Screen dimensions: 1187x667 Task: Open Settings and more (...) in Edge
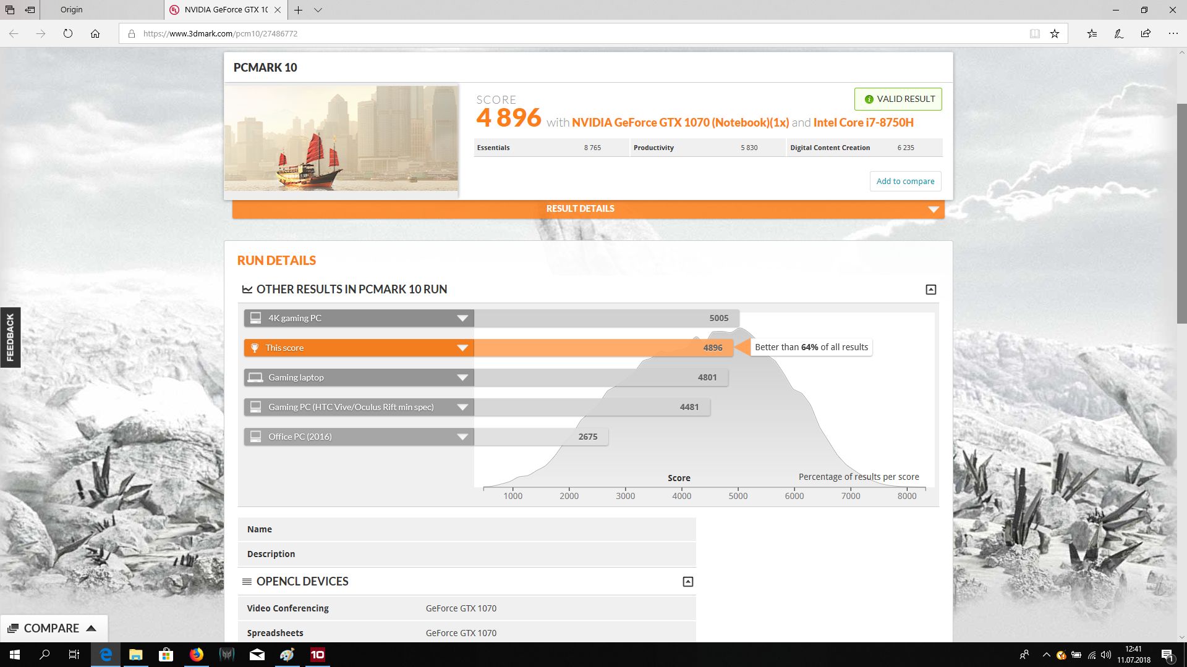[x=1172, y=33]
